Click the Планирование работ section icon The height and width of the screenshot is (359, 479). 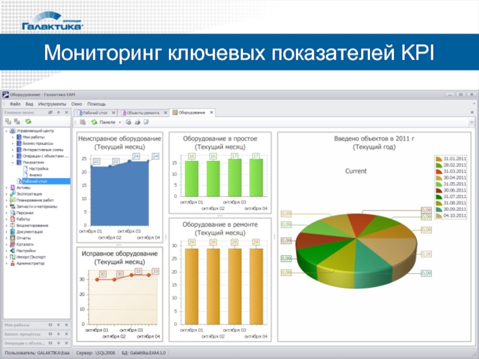(13, 200)
